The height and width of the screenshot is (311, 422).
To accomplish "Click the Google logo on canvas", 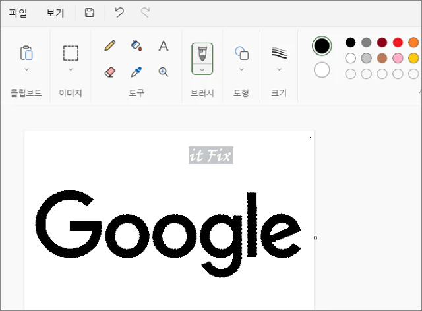I will [x=168, y=233].
